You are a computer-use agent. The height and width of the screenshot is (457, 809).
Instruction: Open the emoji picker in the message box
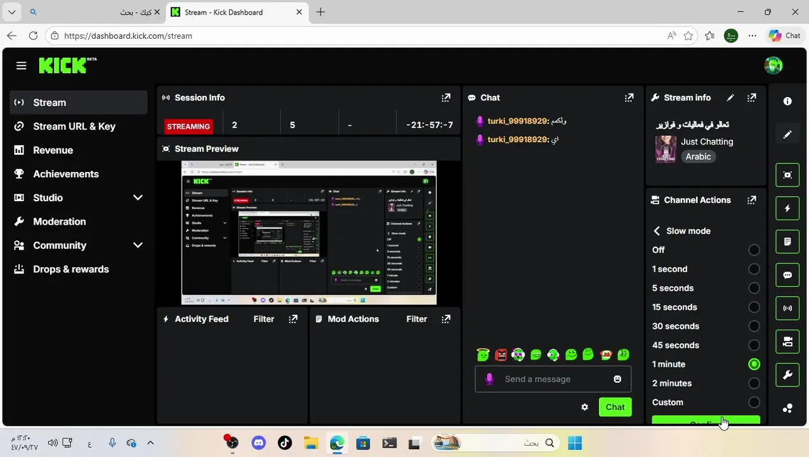tap(617, 379)
